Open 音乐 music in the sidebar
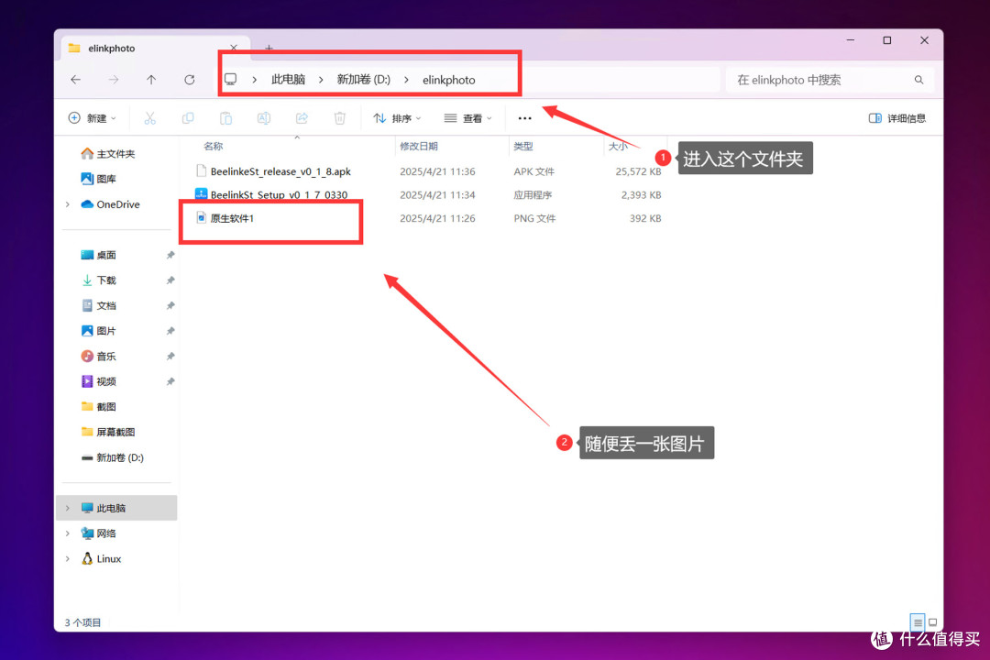The width and height of the screenshot is (990, 660). 106,357
